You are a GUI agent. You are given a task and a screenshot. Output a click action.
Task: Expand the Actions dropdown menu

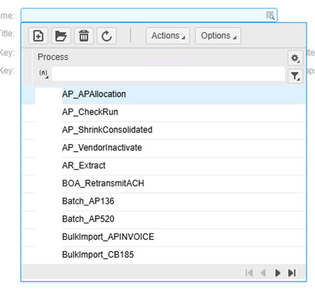click(x=168, y=36)
